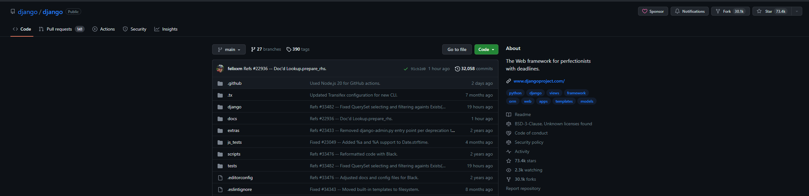Click the web topic tag

(x=528, y=101)
